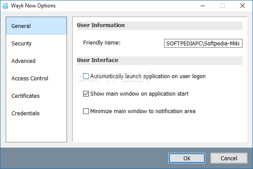Minimize the Wayk Now Options window
The image size is (253, 169).
coord(203,6)
